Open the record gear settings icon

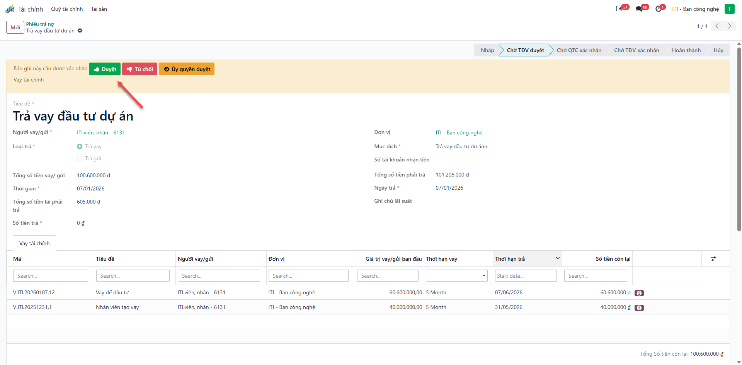pos(80,31)
